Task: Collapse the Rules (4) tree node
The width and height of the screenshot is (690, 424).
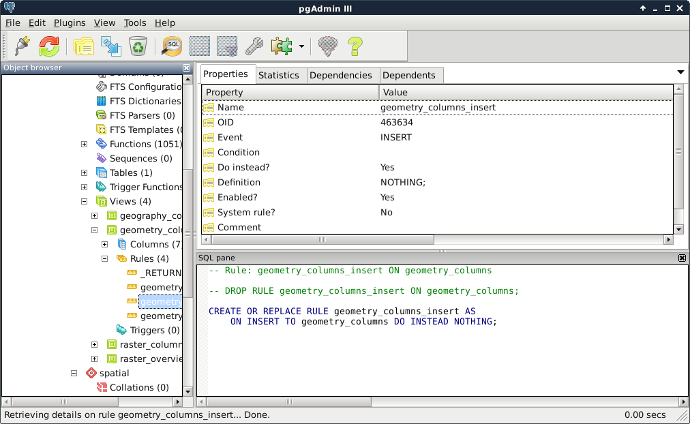Action: [105, 258]
